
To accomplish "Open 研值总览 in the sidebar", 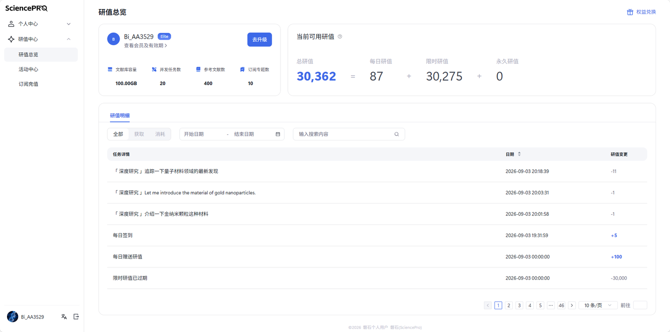I will click(41, 54).
